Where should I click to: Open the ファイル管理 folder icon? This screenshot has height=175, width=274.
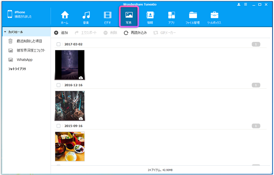coord(193,15)
